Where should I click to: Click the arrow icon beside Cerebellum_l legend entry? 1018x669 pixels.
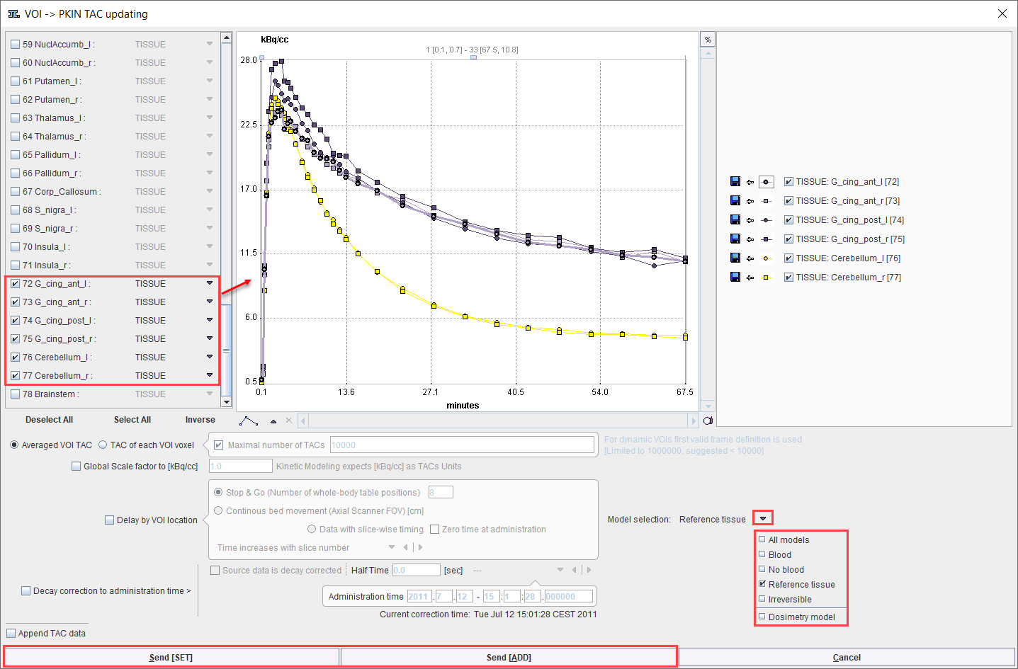pyautogui.click(x=750, y=258)
